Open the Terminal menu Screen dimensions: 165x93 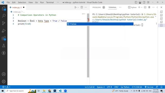coord(50,2)
